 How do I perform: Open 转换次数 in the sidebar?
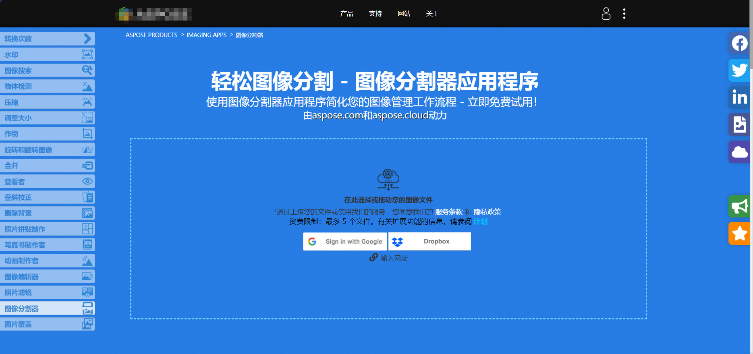(48, 39)
